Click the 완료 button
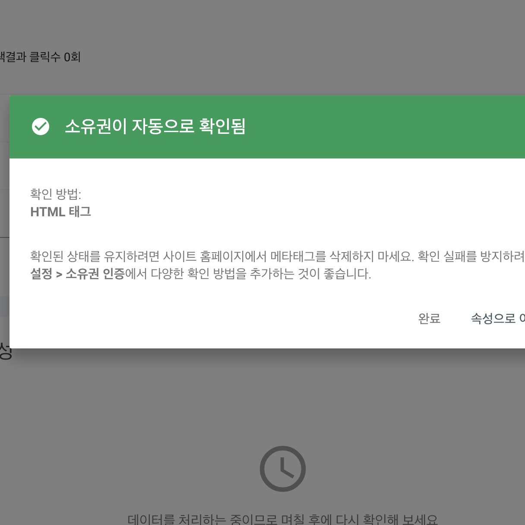The width and height of the screenshot is (525, 525). pos(429,319)
